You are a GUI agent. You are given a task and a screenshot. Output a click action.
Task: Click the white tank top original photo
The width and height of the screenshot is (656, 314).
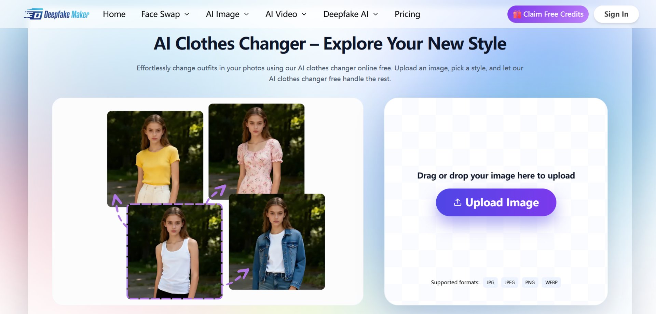click(175, 251)
